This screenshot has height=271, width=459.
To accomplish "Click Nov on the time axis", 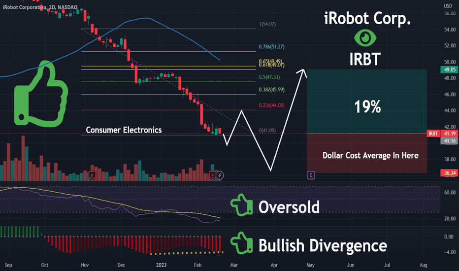I will point(85,265).
